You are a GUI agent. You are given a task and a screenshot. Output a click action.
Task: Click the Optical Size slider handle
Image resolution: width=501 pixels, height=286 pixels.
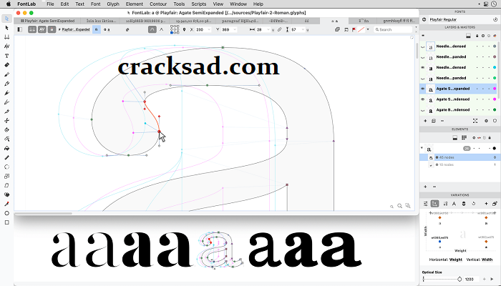click(459, 279)
